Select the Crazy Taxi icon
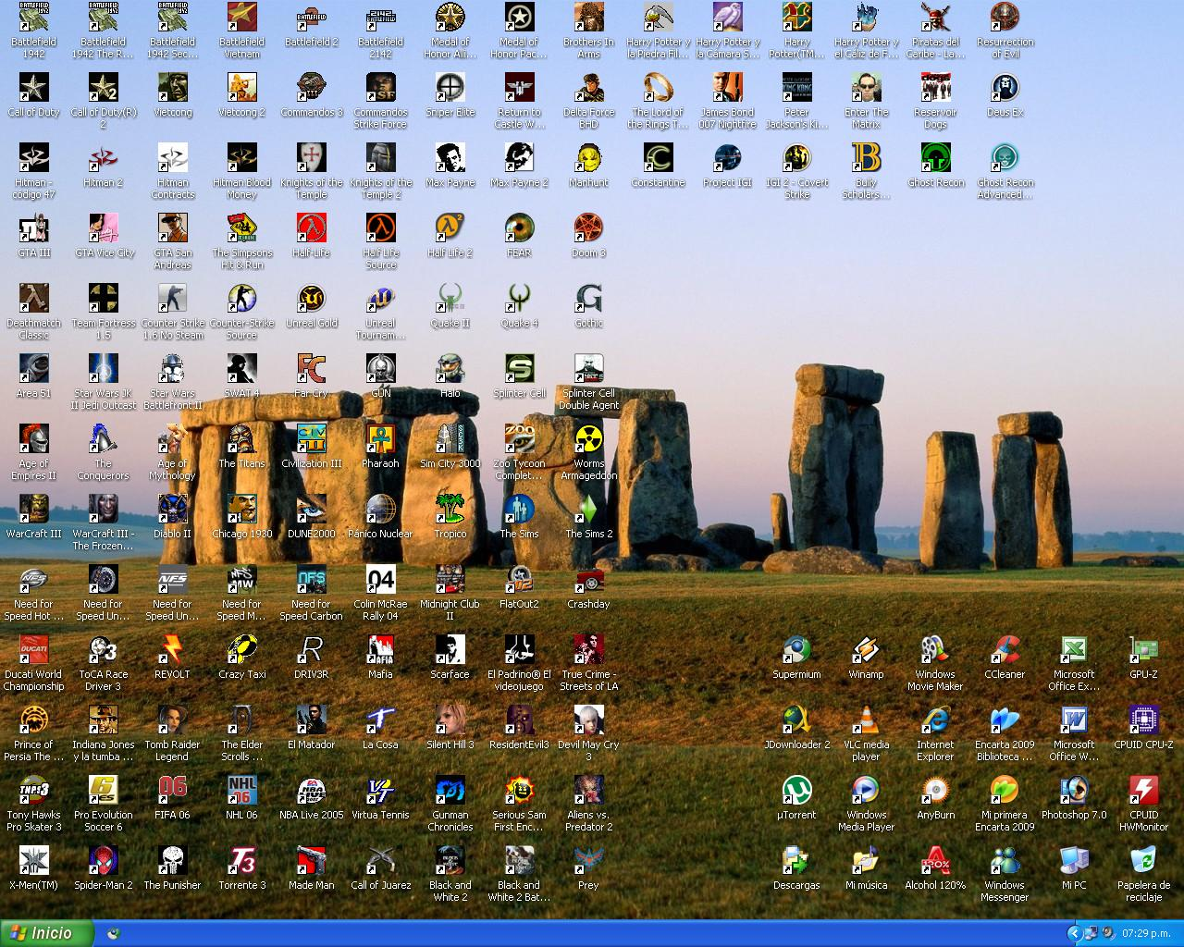 pos(242,658)
